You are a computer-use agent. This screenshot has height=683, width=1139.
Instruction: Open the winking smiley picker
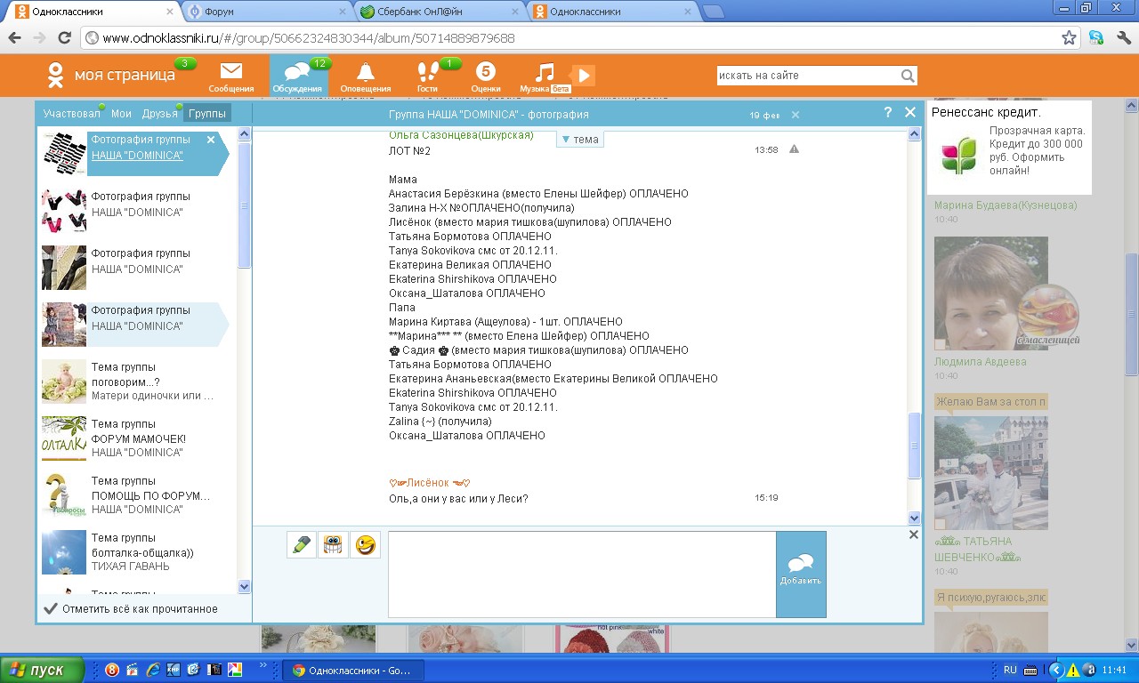(365, 544)
